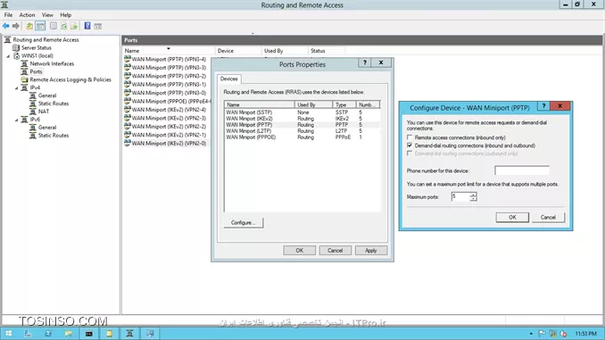Image resolution: width=605 pixels, height=340 pixels.
Task: Select the Devices tab in Ports Properties
Action: tap(228, 79)
